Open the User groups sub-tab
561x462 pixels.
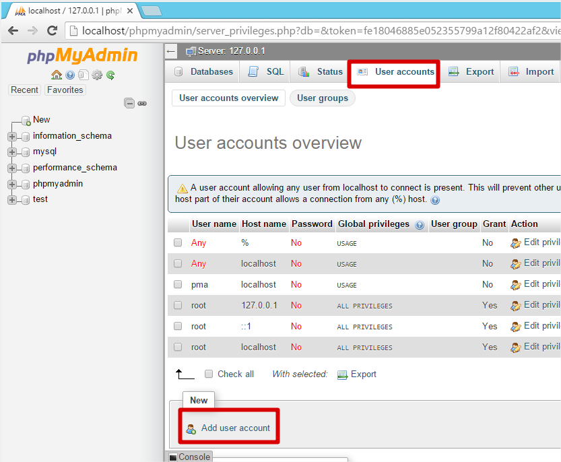323,98
